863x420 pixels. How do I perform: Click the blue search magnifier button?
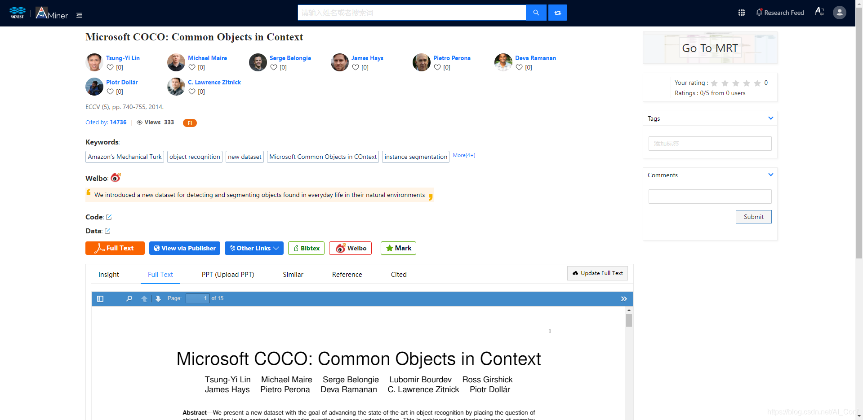[536, 13]
